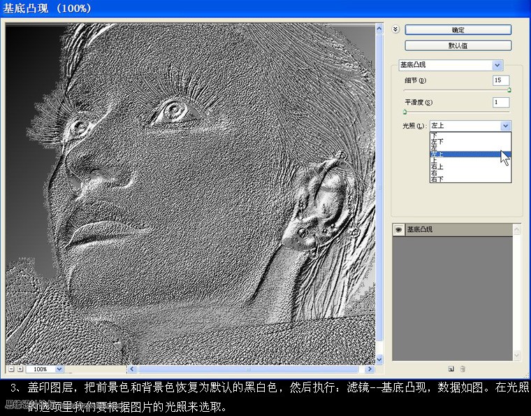Click preview horizontal scrollbar right arrow
Image resolution: width=531 pixels, height=416 pixels.
click(370, 369)
